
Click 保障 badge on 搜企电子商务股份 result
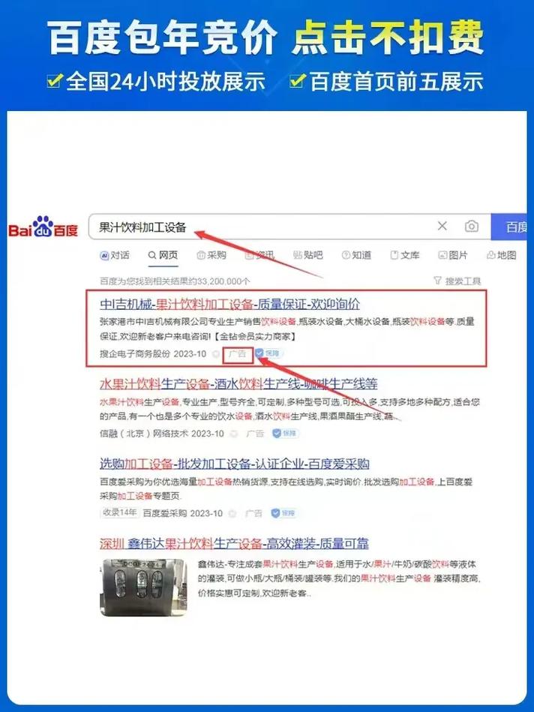point(268,353)
